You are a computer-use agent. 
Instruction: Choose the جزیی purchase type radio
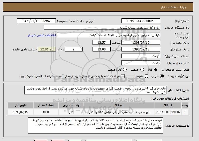162,76
